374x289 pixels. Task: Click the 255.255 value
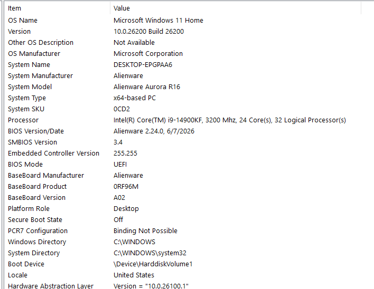tap(125, 153)
